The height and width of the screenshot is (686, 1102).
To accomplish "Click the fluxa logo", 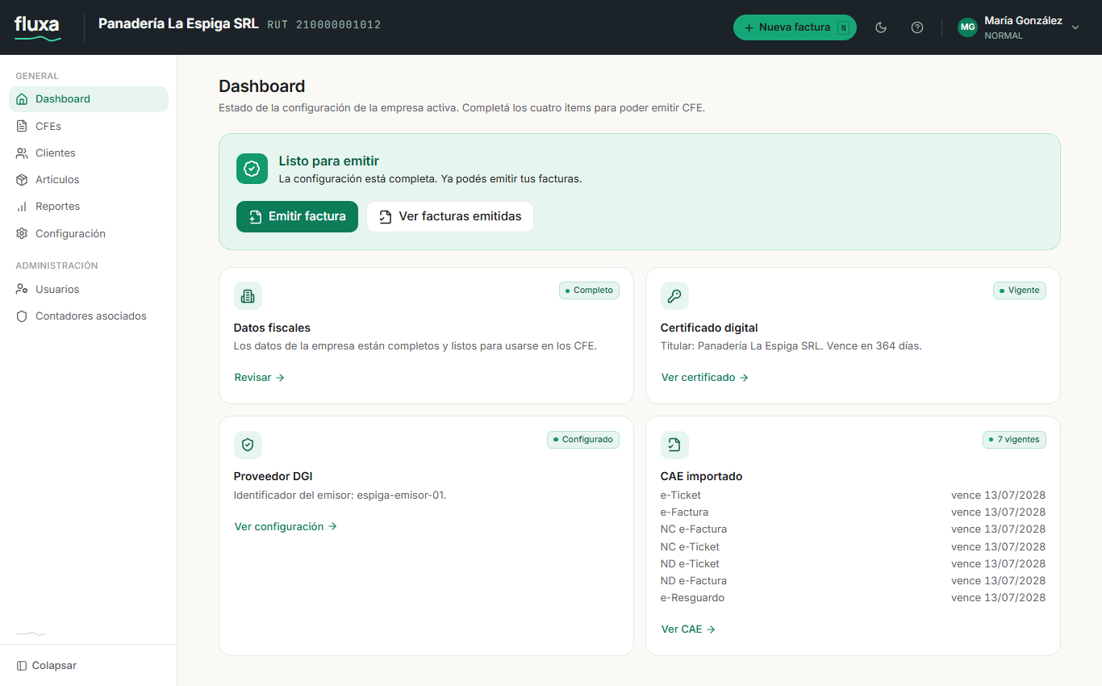I will 37,27.
